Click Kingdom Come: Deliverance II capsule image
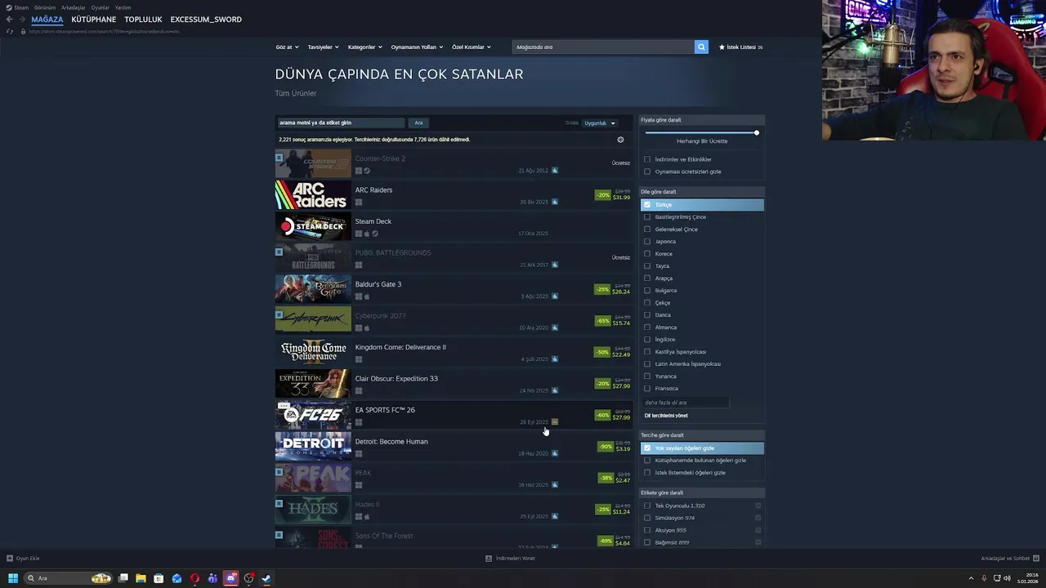Image resolution: width=1046 pixels, height=588 pixels. pyautogui.click(x=313, y=352)
